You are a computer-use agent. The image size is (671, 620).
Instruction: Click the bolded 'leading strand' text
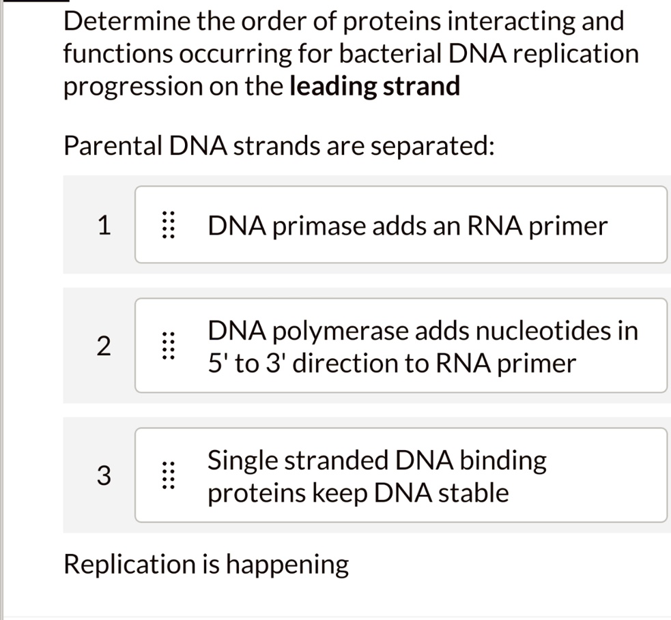[374, 86]
